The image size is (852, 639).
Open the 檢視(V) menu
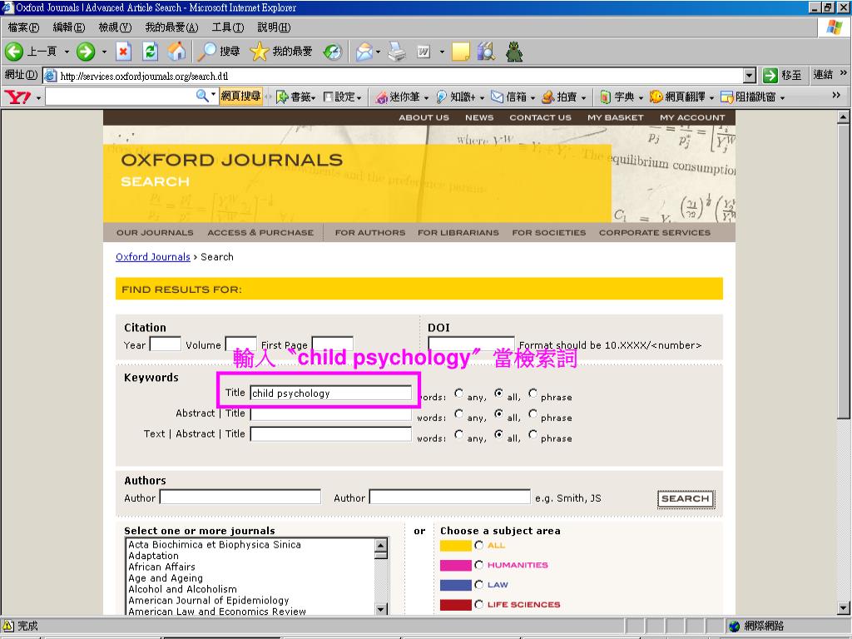[115, 27]
